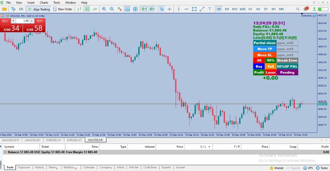
Task: Select the crosshair tool
Action: (x=169, y=9)
